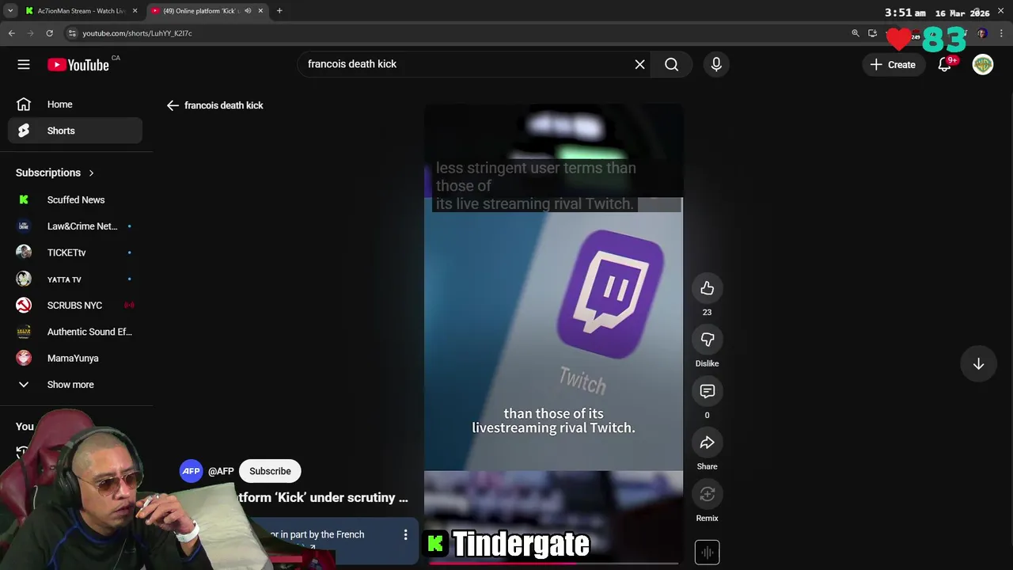Clear the search box text
This screenshot has height=570, width=1013.
point(639,65)
